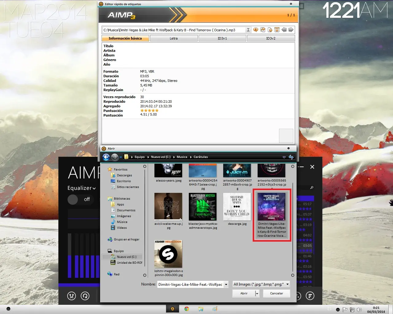Click the repeat button in AIMP player
393x314 pixels.
[x=85, y=296]
